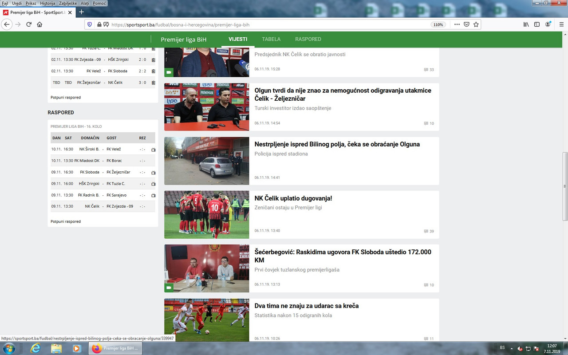Click Premijer liga BiH header link
Image resolution: width=568 pixels, height=355 pixels.
click(x=183, y=39)
